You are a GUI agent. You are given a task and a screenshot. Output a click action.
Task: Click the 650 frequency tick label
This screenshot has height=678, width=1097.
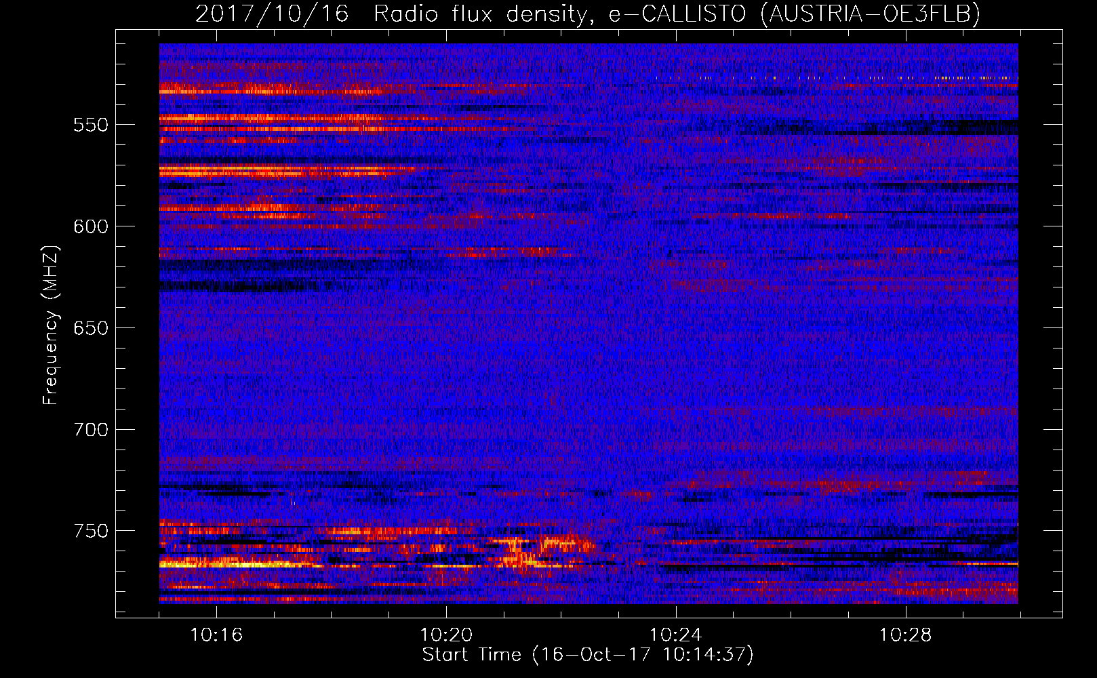click(x=91, y=329)
